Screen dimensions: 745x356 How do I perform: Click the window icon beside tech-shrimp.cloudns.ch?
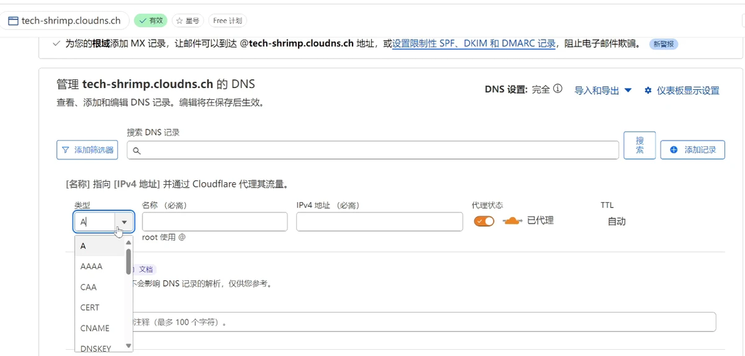click(x=13, y=21)
